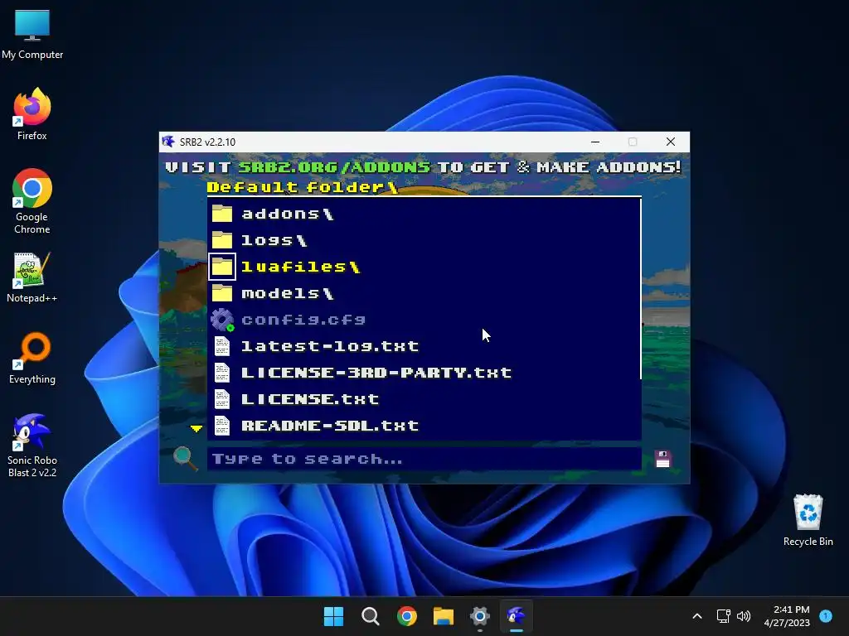Launch Chrome from the taskbar
849x636 pixels.
point(406,616)
